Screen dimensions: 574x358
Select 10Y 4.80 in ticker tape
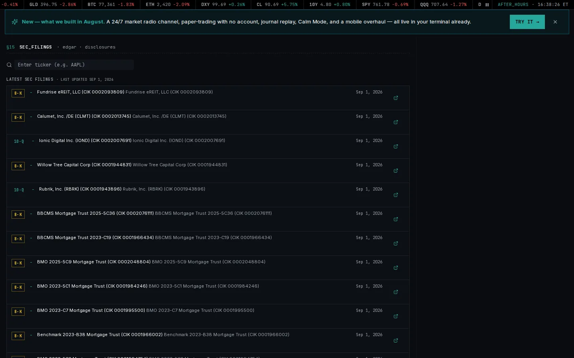[x=330, y=5]
